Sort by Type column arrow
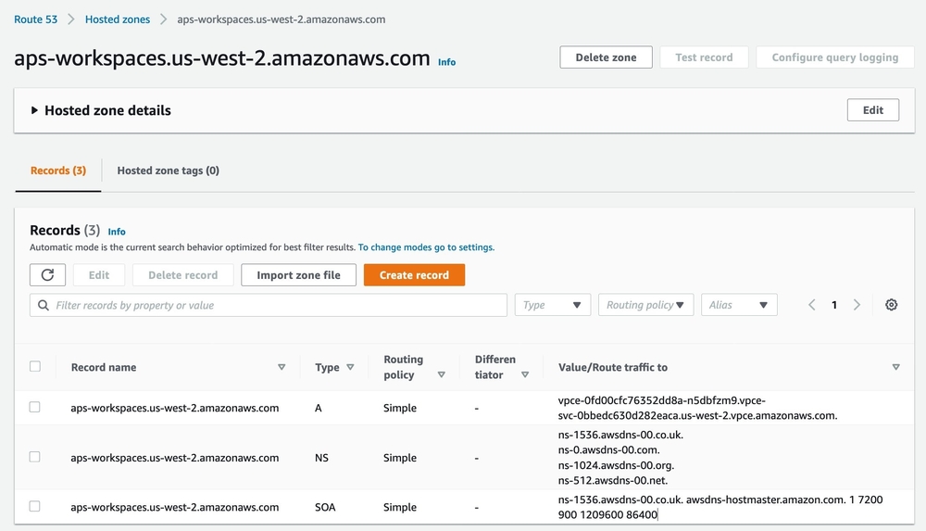This screenshot has height=531, width=926. click(x=350, y=367)
